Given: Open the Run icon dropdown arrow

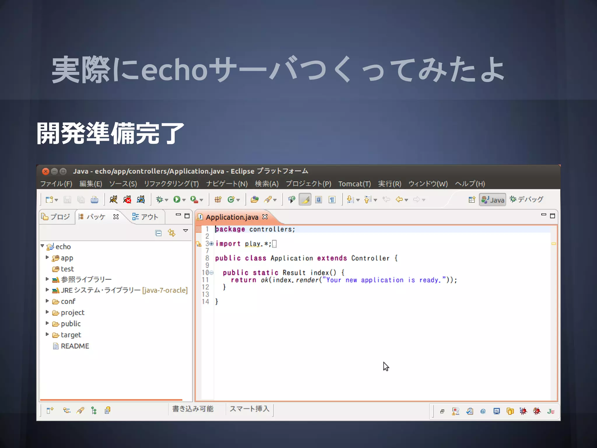Looking at the screenshot, I should 184,200.
